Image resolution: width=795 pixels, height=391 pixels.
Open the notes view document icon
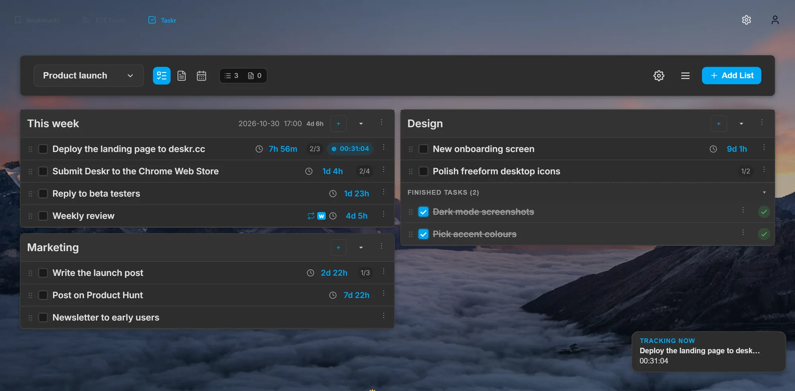[x=182, y=76]
